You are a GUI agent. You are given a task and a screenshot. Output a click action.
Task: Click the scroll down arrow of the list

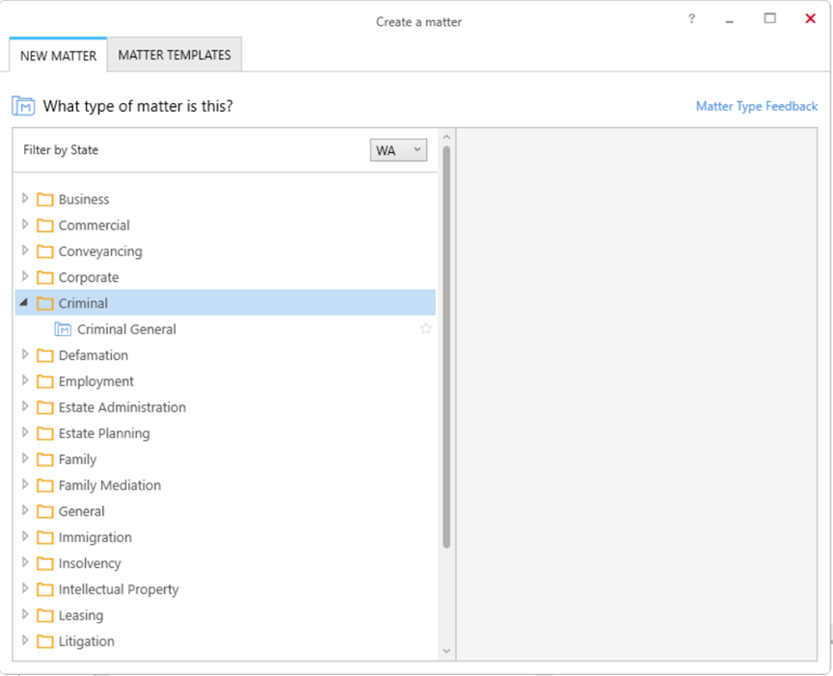click(x=446, y=651)
